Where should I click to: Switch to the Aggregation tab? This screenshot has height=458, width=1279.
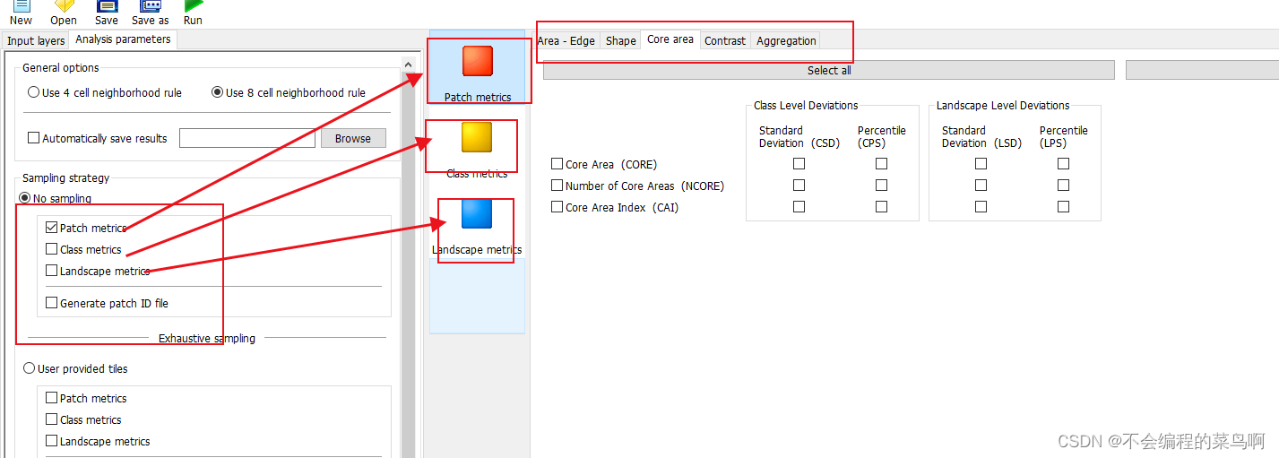(x=786, y=40)
